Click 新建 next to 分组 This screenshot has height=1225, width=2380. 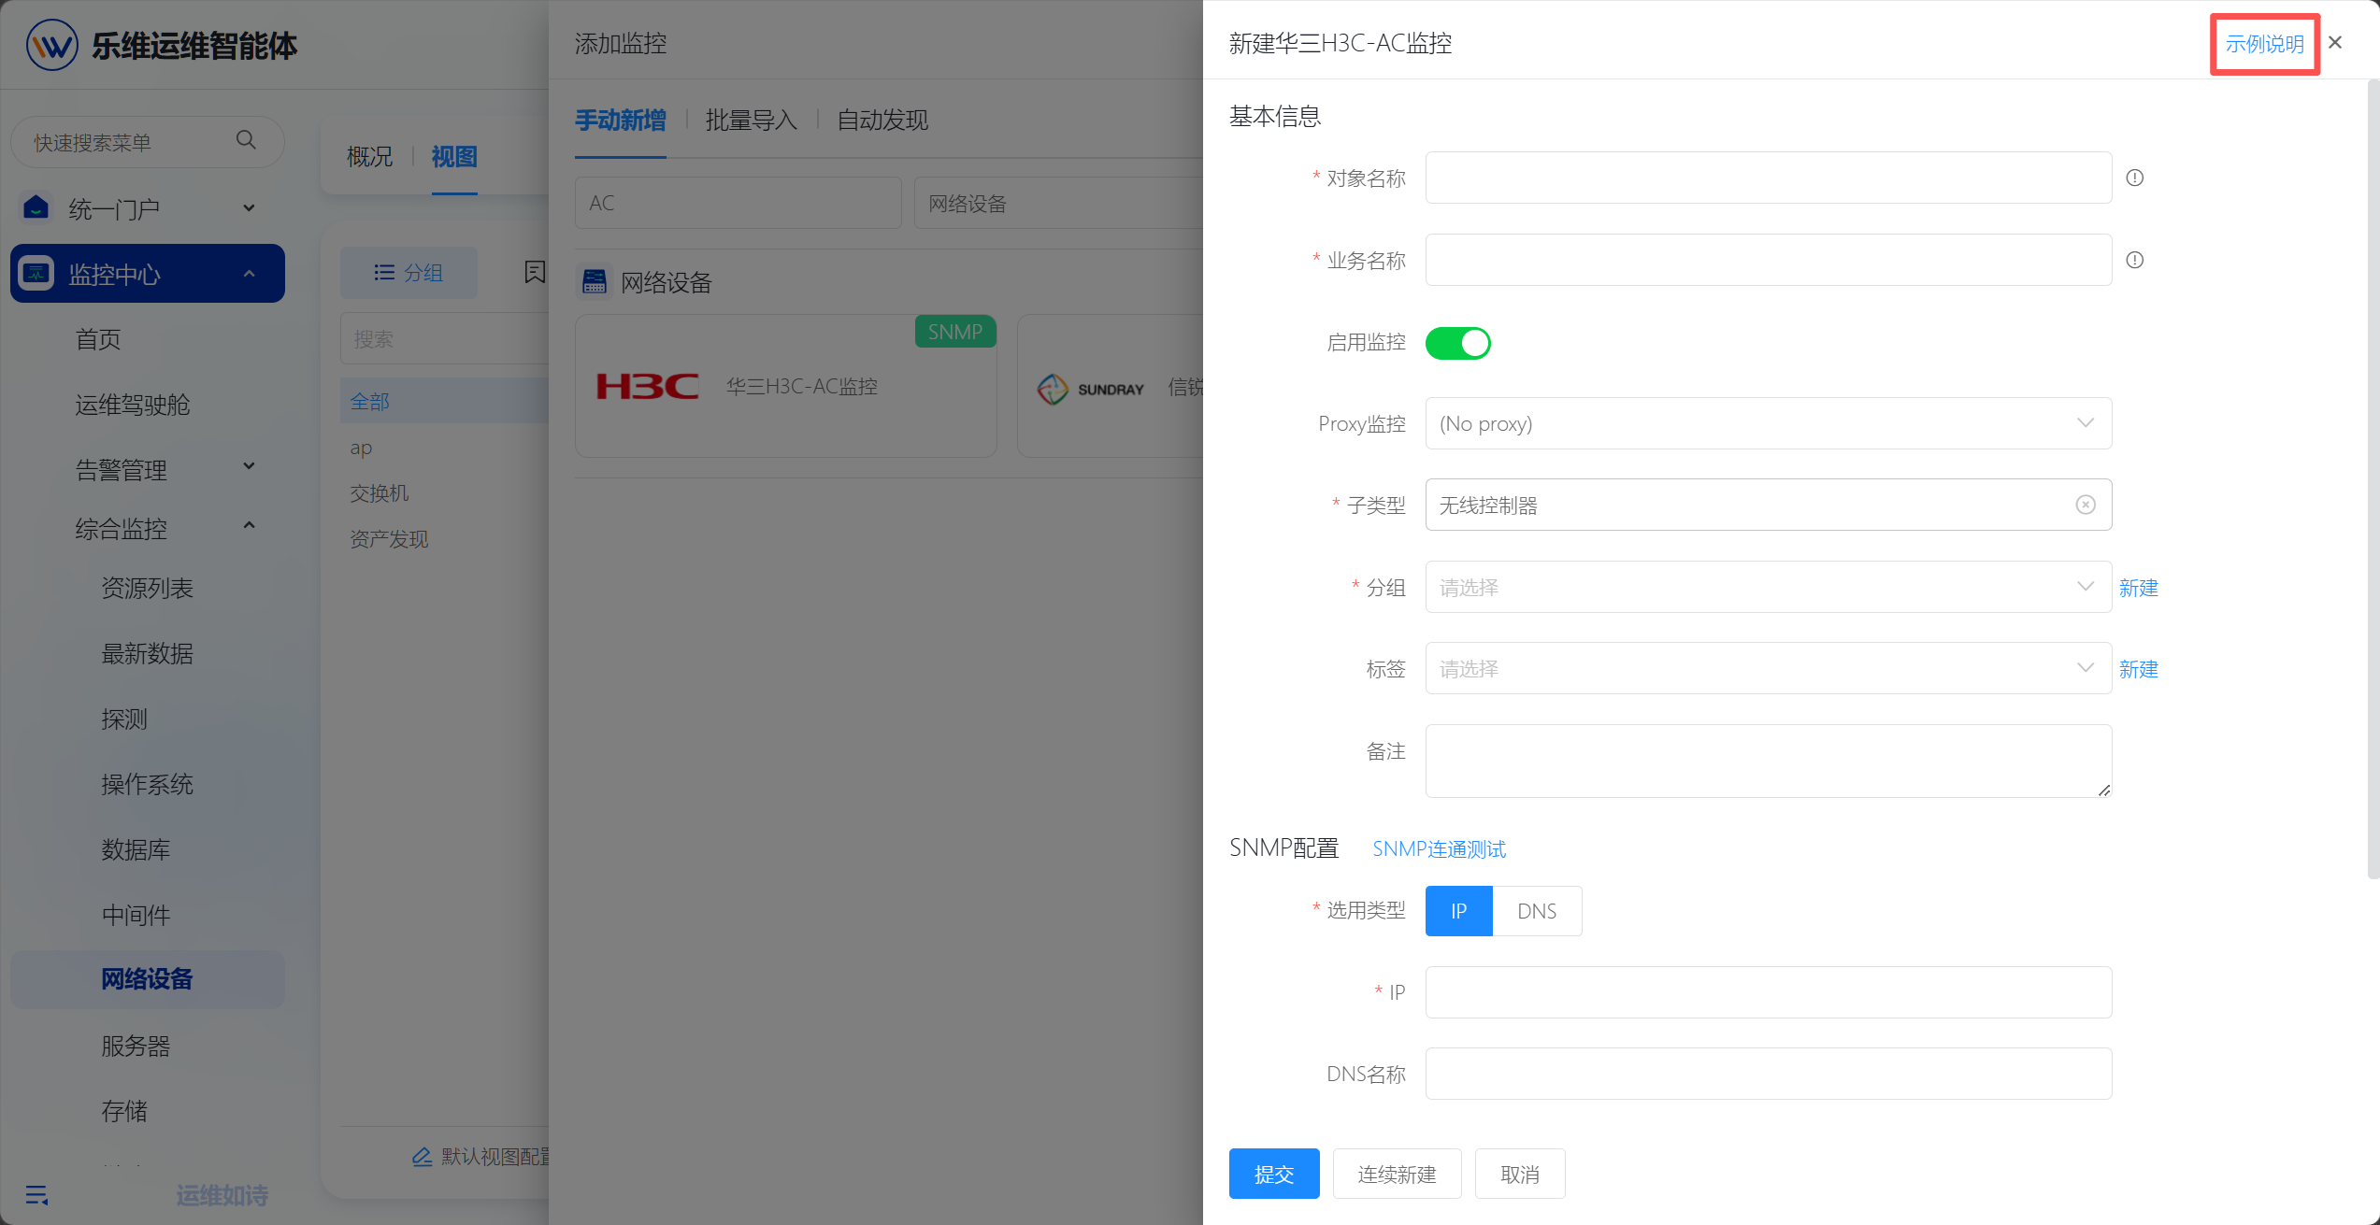(2138, 588)
